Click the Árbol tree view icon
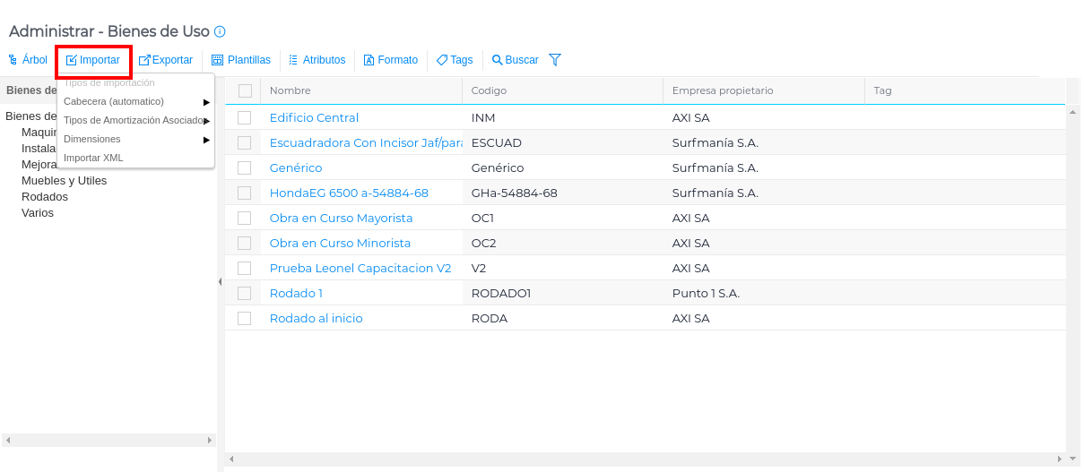Image resolution: width=1084 pixels, height=472 pixels. 13,60
